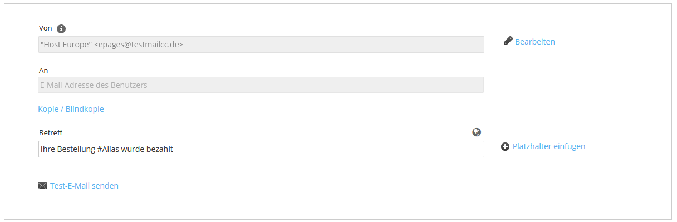Click the greyed Von sender field
The height and width of the screenshot is (222, 677).
(x=261, y=45)
